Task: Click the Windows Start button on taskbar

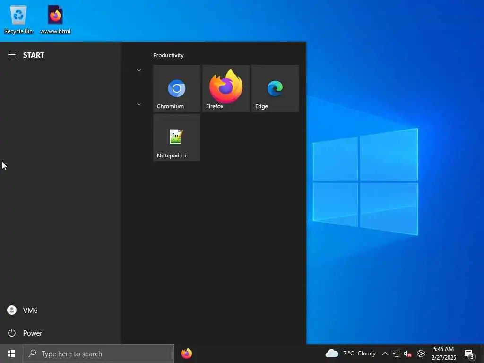Action: point(11,354)
